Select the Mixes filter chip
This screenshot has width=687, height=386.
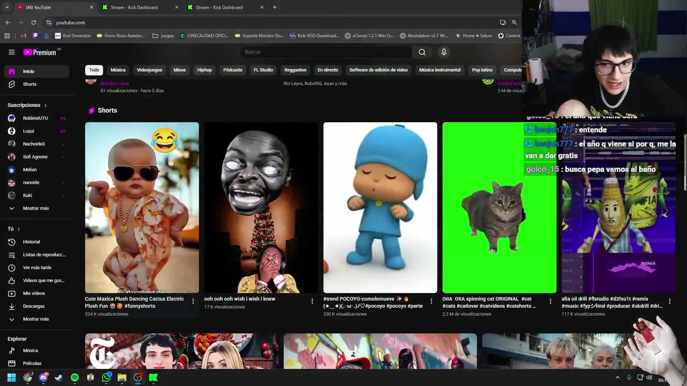click(179, 70)
